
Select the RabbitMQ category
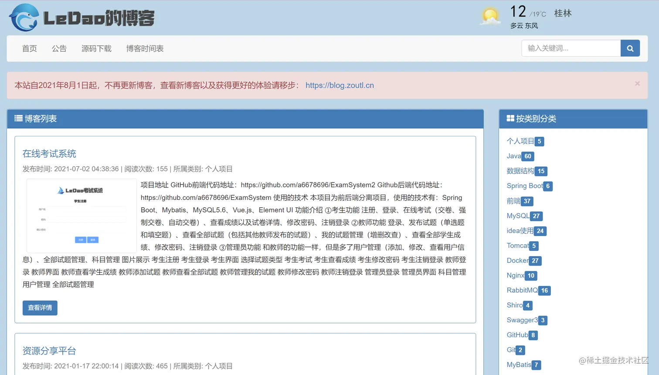(x=522, y=290)
